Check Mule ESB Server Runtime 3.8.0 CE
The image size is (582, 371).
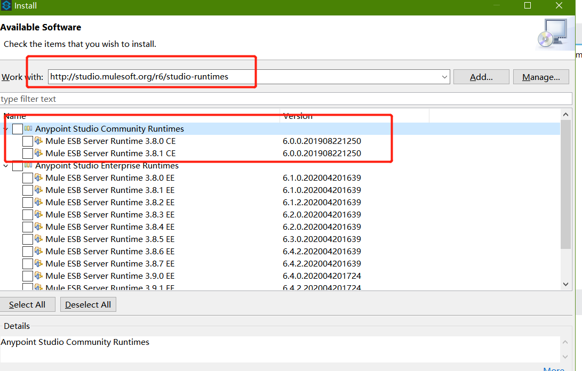27,141
